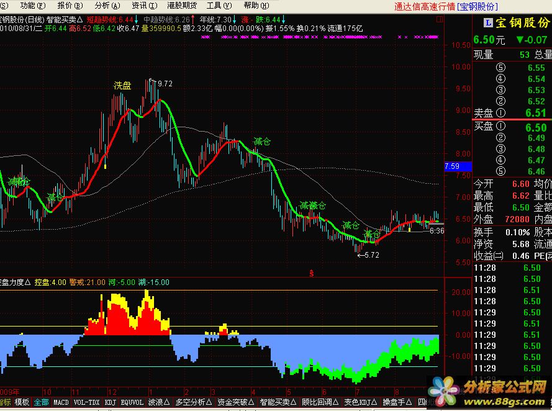Click the 控盘:4.00 value label
Screen dimensions: 552x411
50,282
